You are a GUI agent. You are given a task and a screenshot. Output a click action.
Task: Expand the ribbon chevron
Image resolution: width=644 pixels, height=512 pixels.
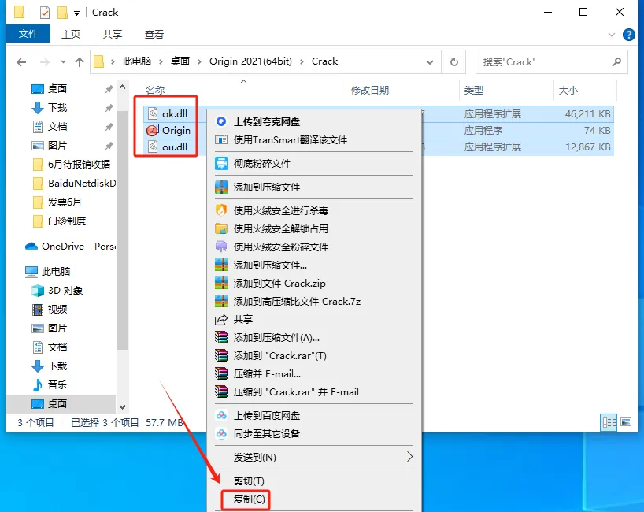coord(612,35)
